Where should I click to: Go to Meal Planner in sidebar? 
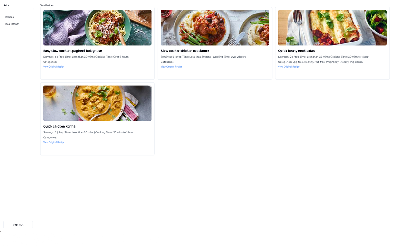[x=12, y=24]
